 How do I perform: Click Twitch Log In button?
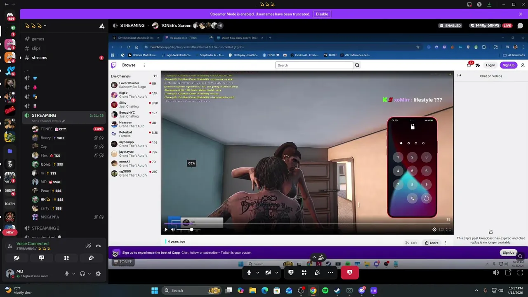[490, 65]
